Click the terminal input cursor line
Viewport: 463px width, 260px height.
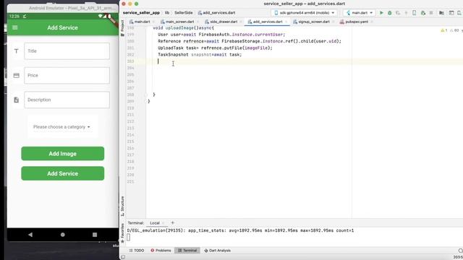click(x=129, y=237)
